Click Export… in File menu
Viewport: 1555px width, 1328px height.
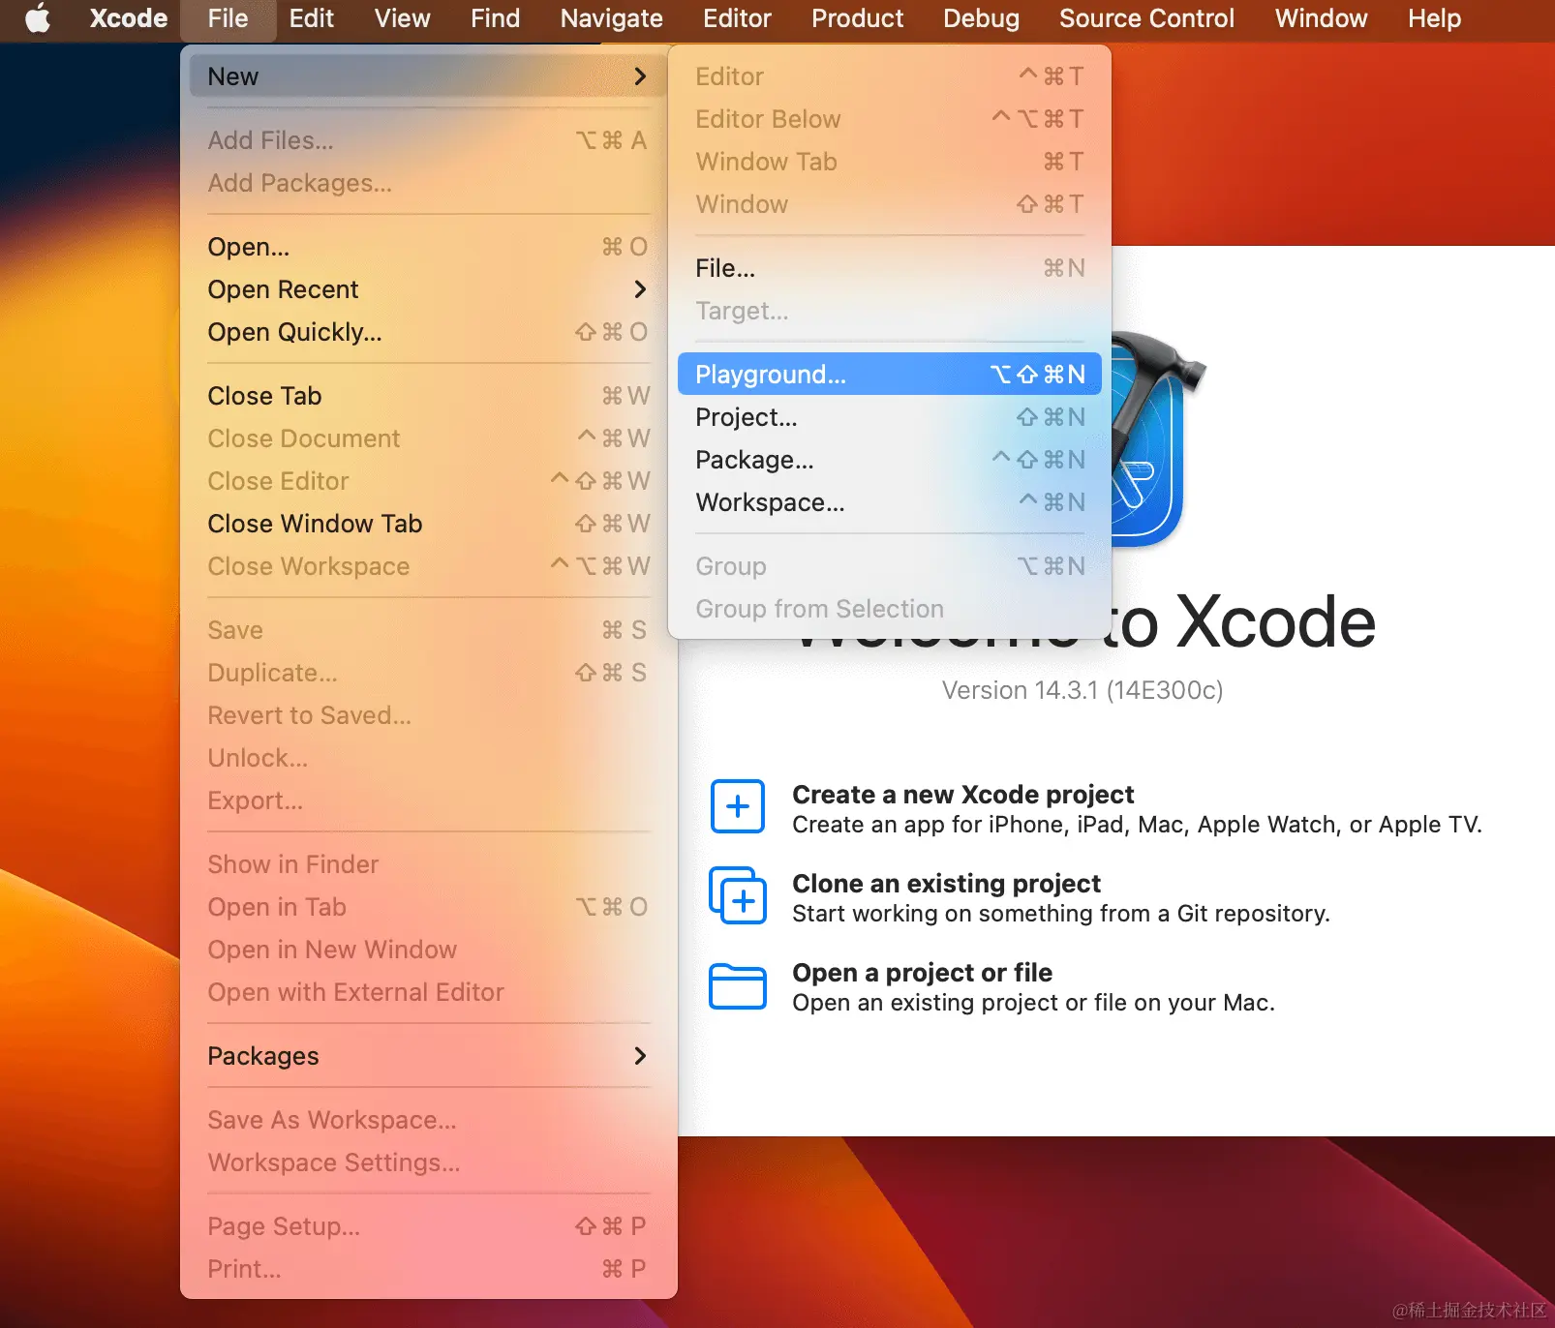[428, 800]
